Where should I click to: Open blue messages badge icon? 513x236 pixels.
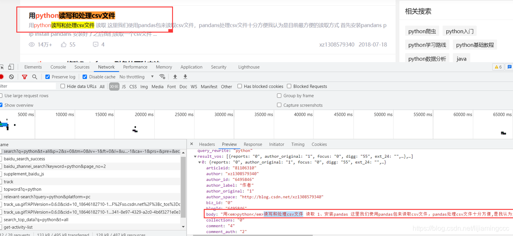pos(510,67)
